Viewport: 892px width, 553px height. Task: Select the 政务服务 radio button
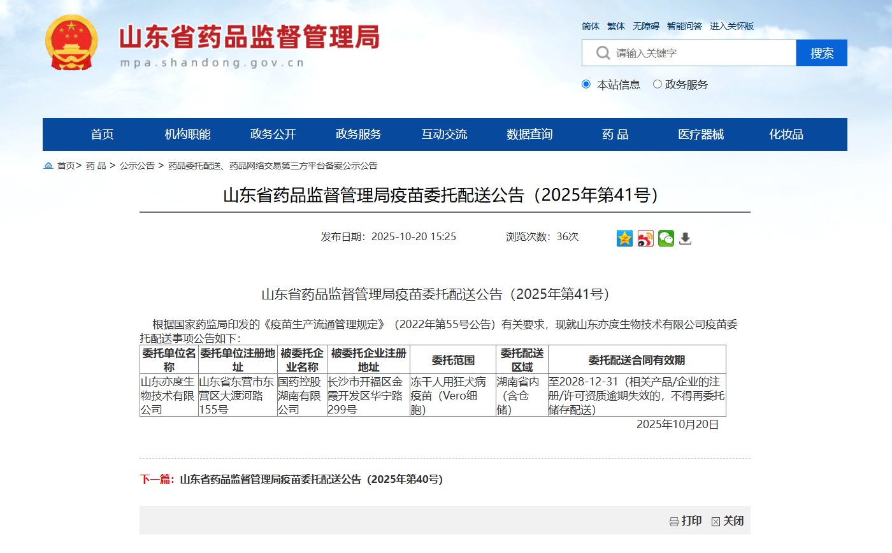coord(657,84)
